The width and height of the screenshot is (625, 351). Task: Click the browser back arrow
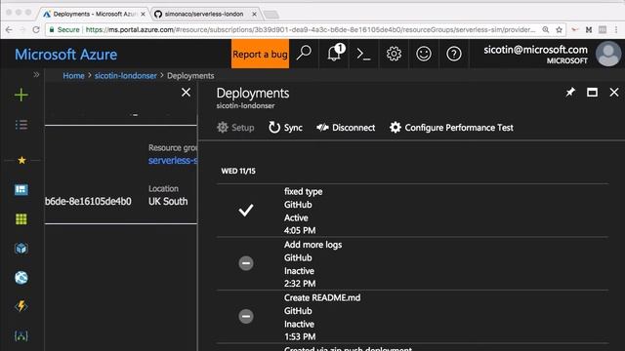click(9, 30)
